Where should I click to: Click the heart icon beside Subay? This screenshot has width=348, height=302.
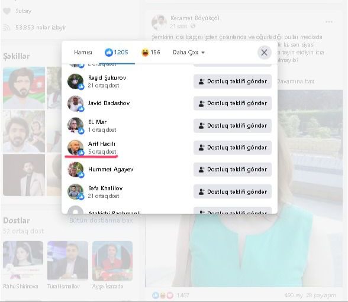point(7,11)
